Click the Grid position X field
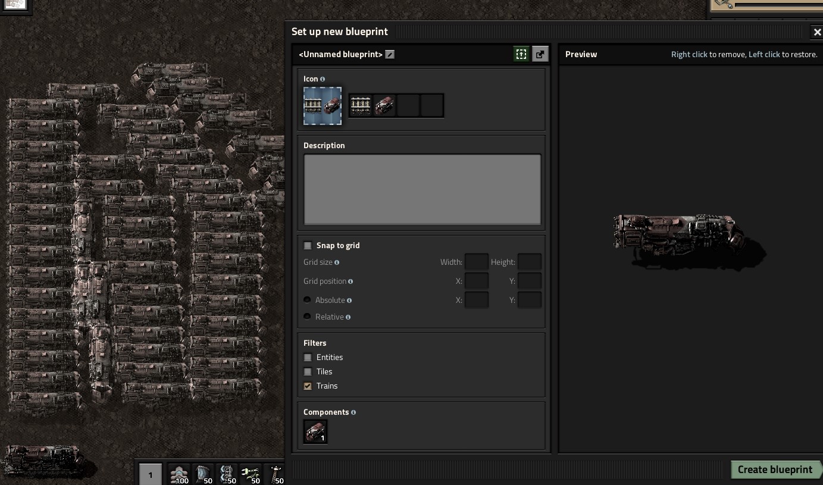 tap(477, 281)
